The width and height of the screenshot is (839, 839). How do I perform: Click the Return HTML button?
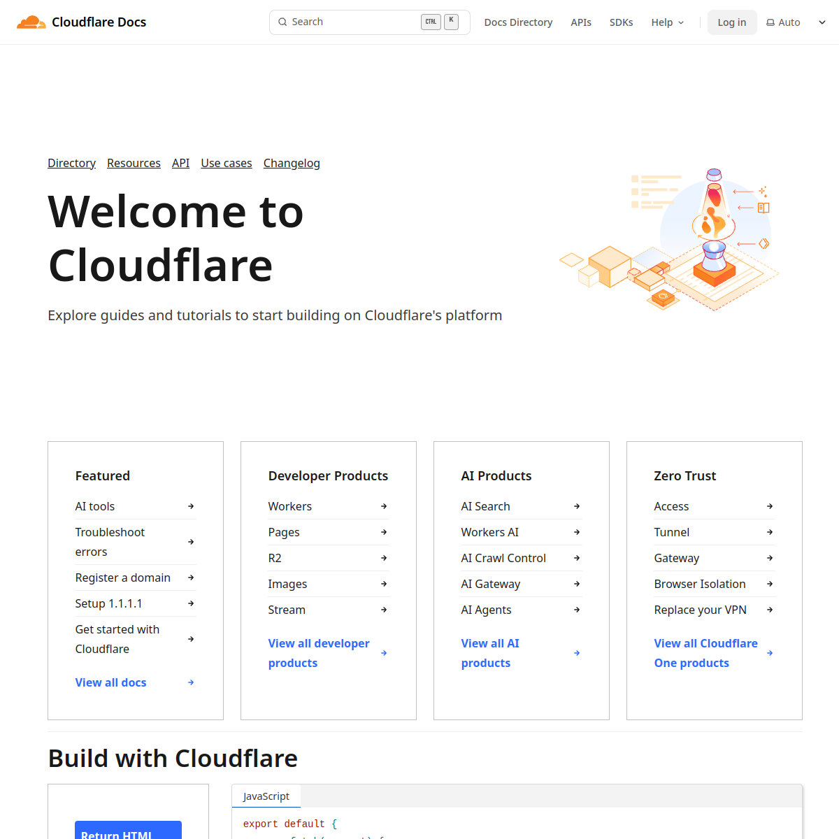pos(128,833)
